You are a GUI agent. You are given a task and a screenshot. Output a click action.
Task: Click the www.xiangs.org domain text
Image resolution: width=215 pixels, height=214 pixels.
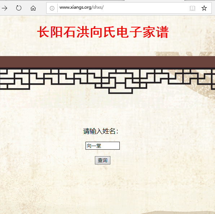click(x=75, y=7)
